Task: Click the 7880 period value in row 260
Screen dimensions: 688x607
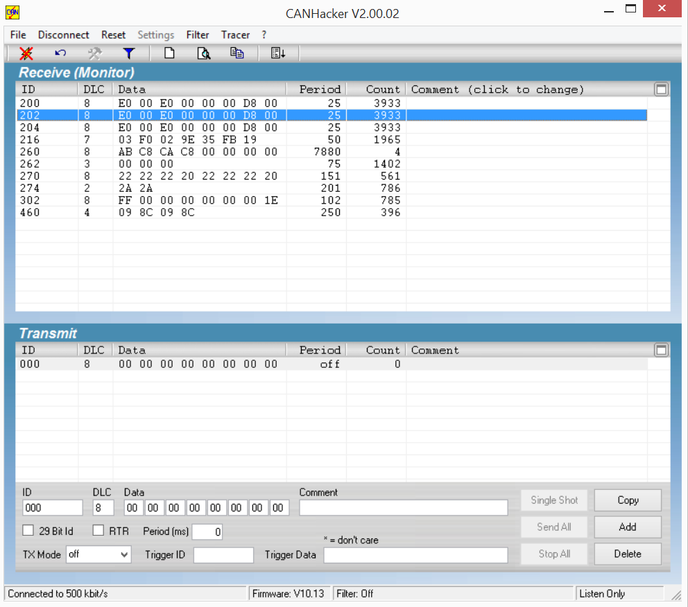Action: [327, 152]
